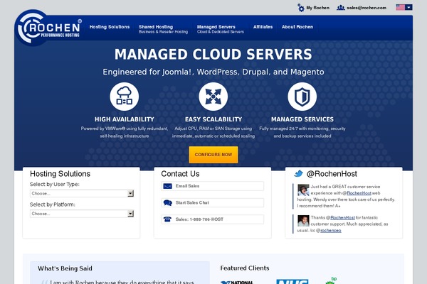Viewport: 427px width, 284px height.
Task: Click the Managed Services heading
Action: [x=302, y=119]
